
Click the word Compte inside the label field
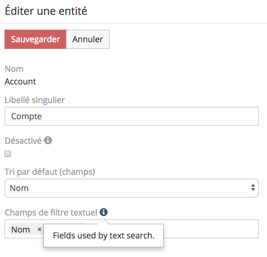point(27,117)
